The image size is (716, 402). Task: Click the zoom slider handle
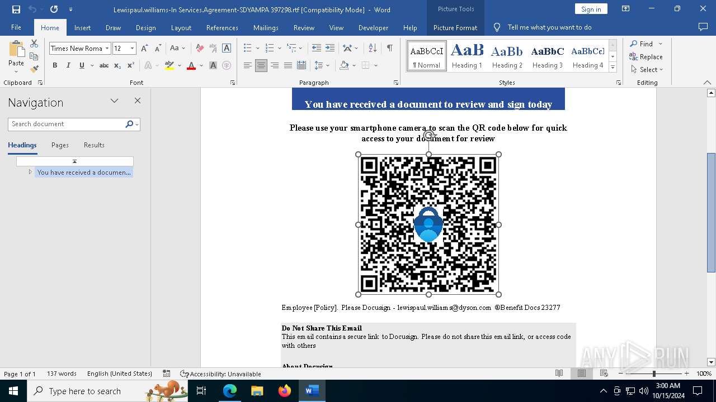[x=654, y=374]
